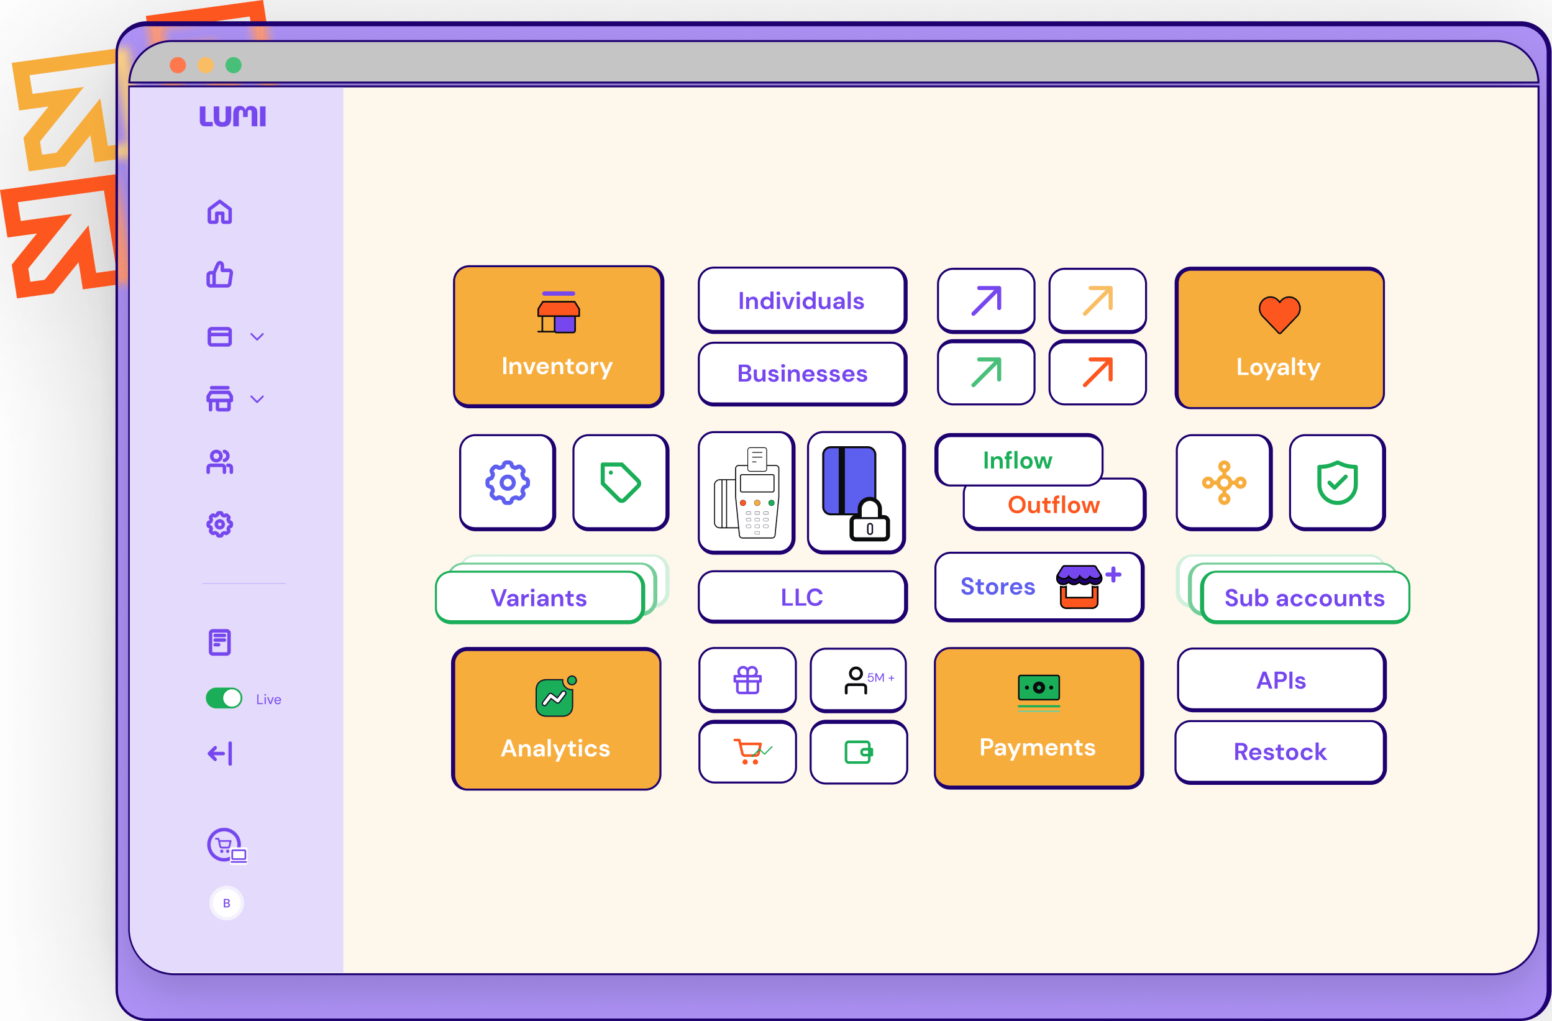Viewport: 1552px width, 1021px height.
Task: Click the wallet icon tile
Action: pos(858,751)
